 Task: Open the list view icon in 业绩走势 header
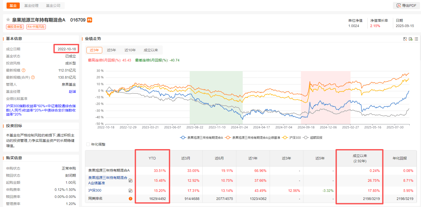click(x=416, y=39)
